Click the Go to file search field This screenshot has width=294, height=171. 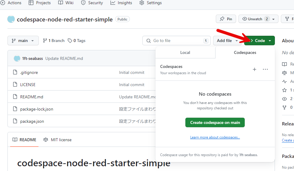click(x=176, y=41)
